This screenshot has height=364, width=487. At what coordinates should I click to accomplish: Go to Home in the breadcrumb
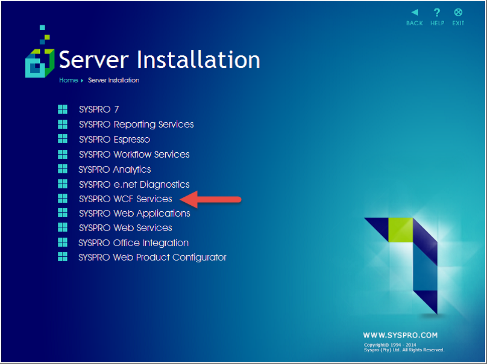(68, 80)
